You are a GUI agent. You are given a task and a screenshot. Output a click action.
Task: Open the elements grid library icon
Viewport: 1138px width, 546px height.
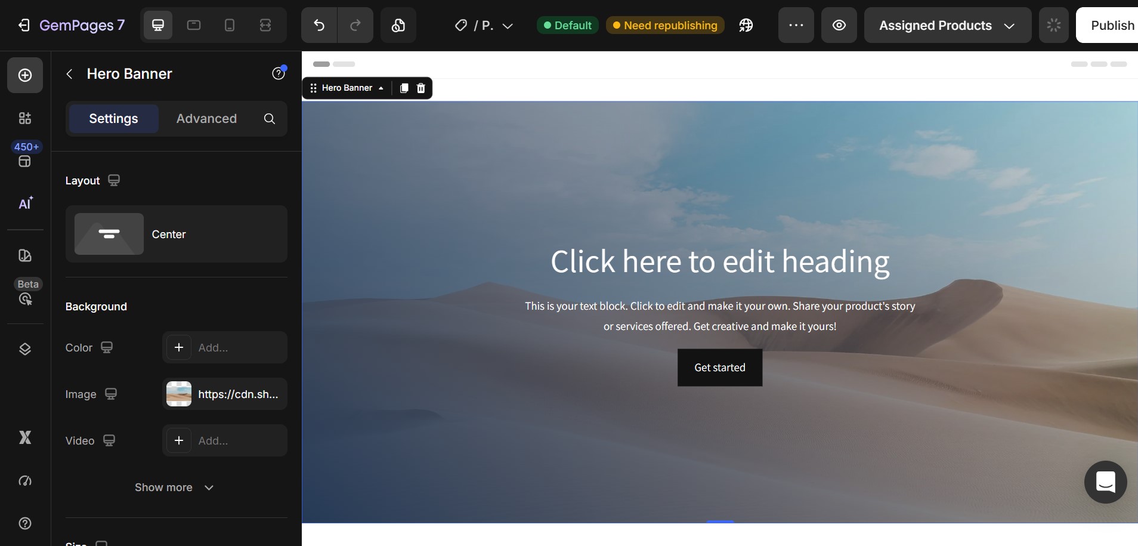point(25,118)
